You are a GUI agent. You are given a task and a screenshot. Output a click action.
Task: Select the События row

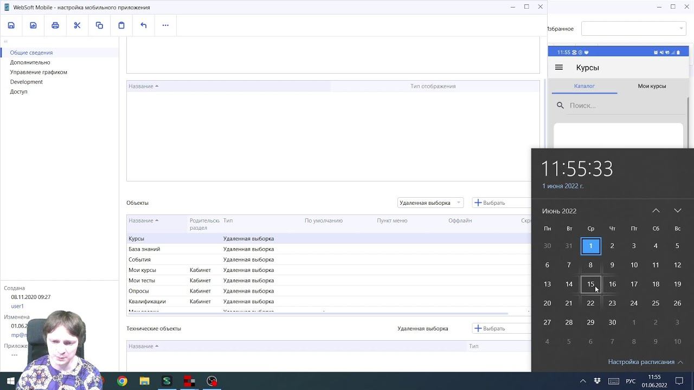pyautogui.click(x=329, y=259)
